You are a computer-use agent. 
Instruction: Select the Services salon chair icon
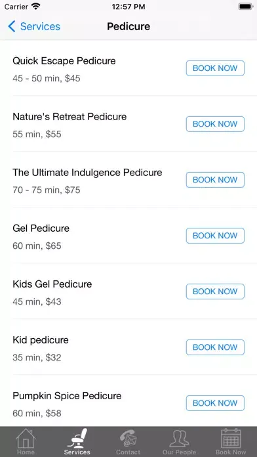click(x=77, y=438)
